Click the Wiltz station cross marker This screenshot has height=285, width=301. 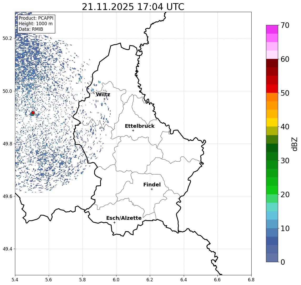click(104, 99)
